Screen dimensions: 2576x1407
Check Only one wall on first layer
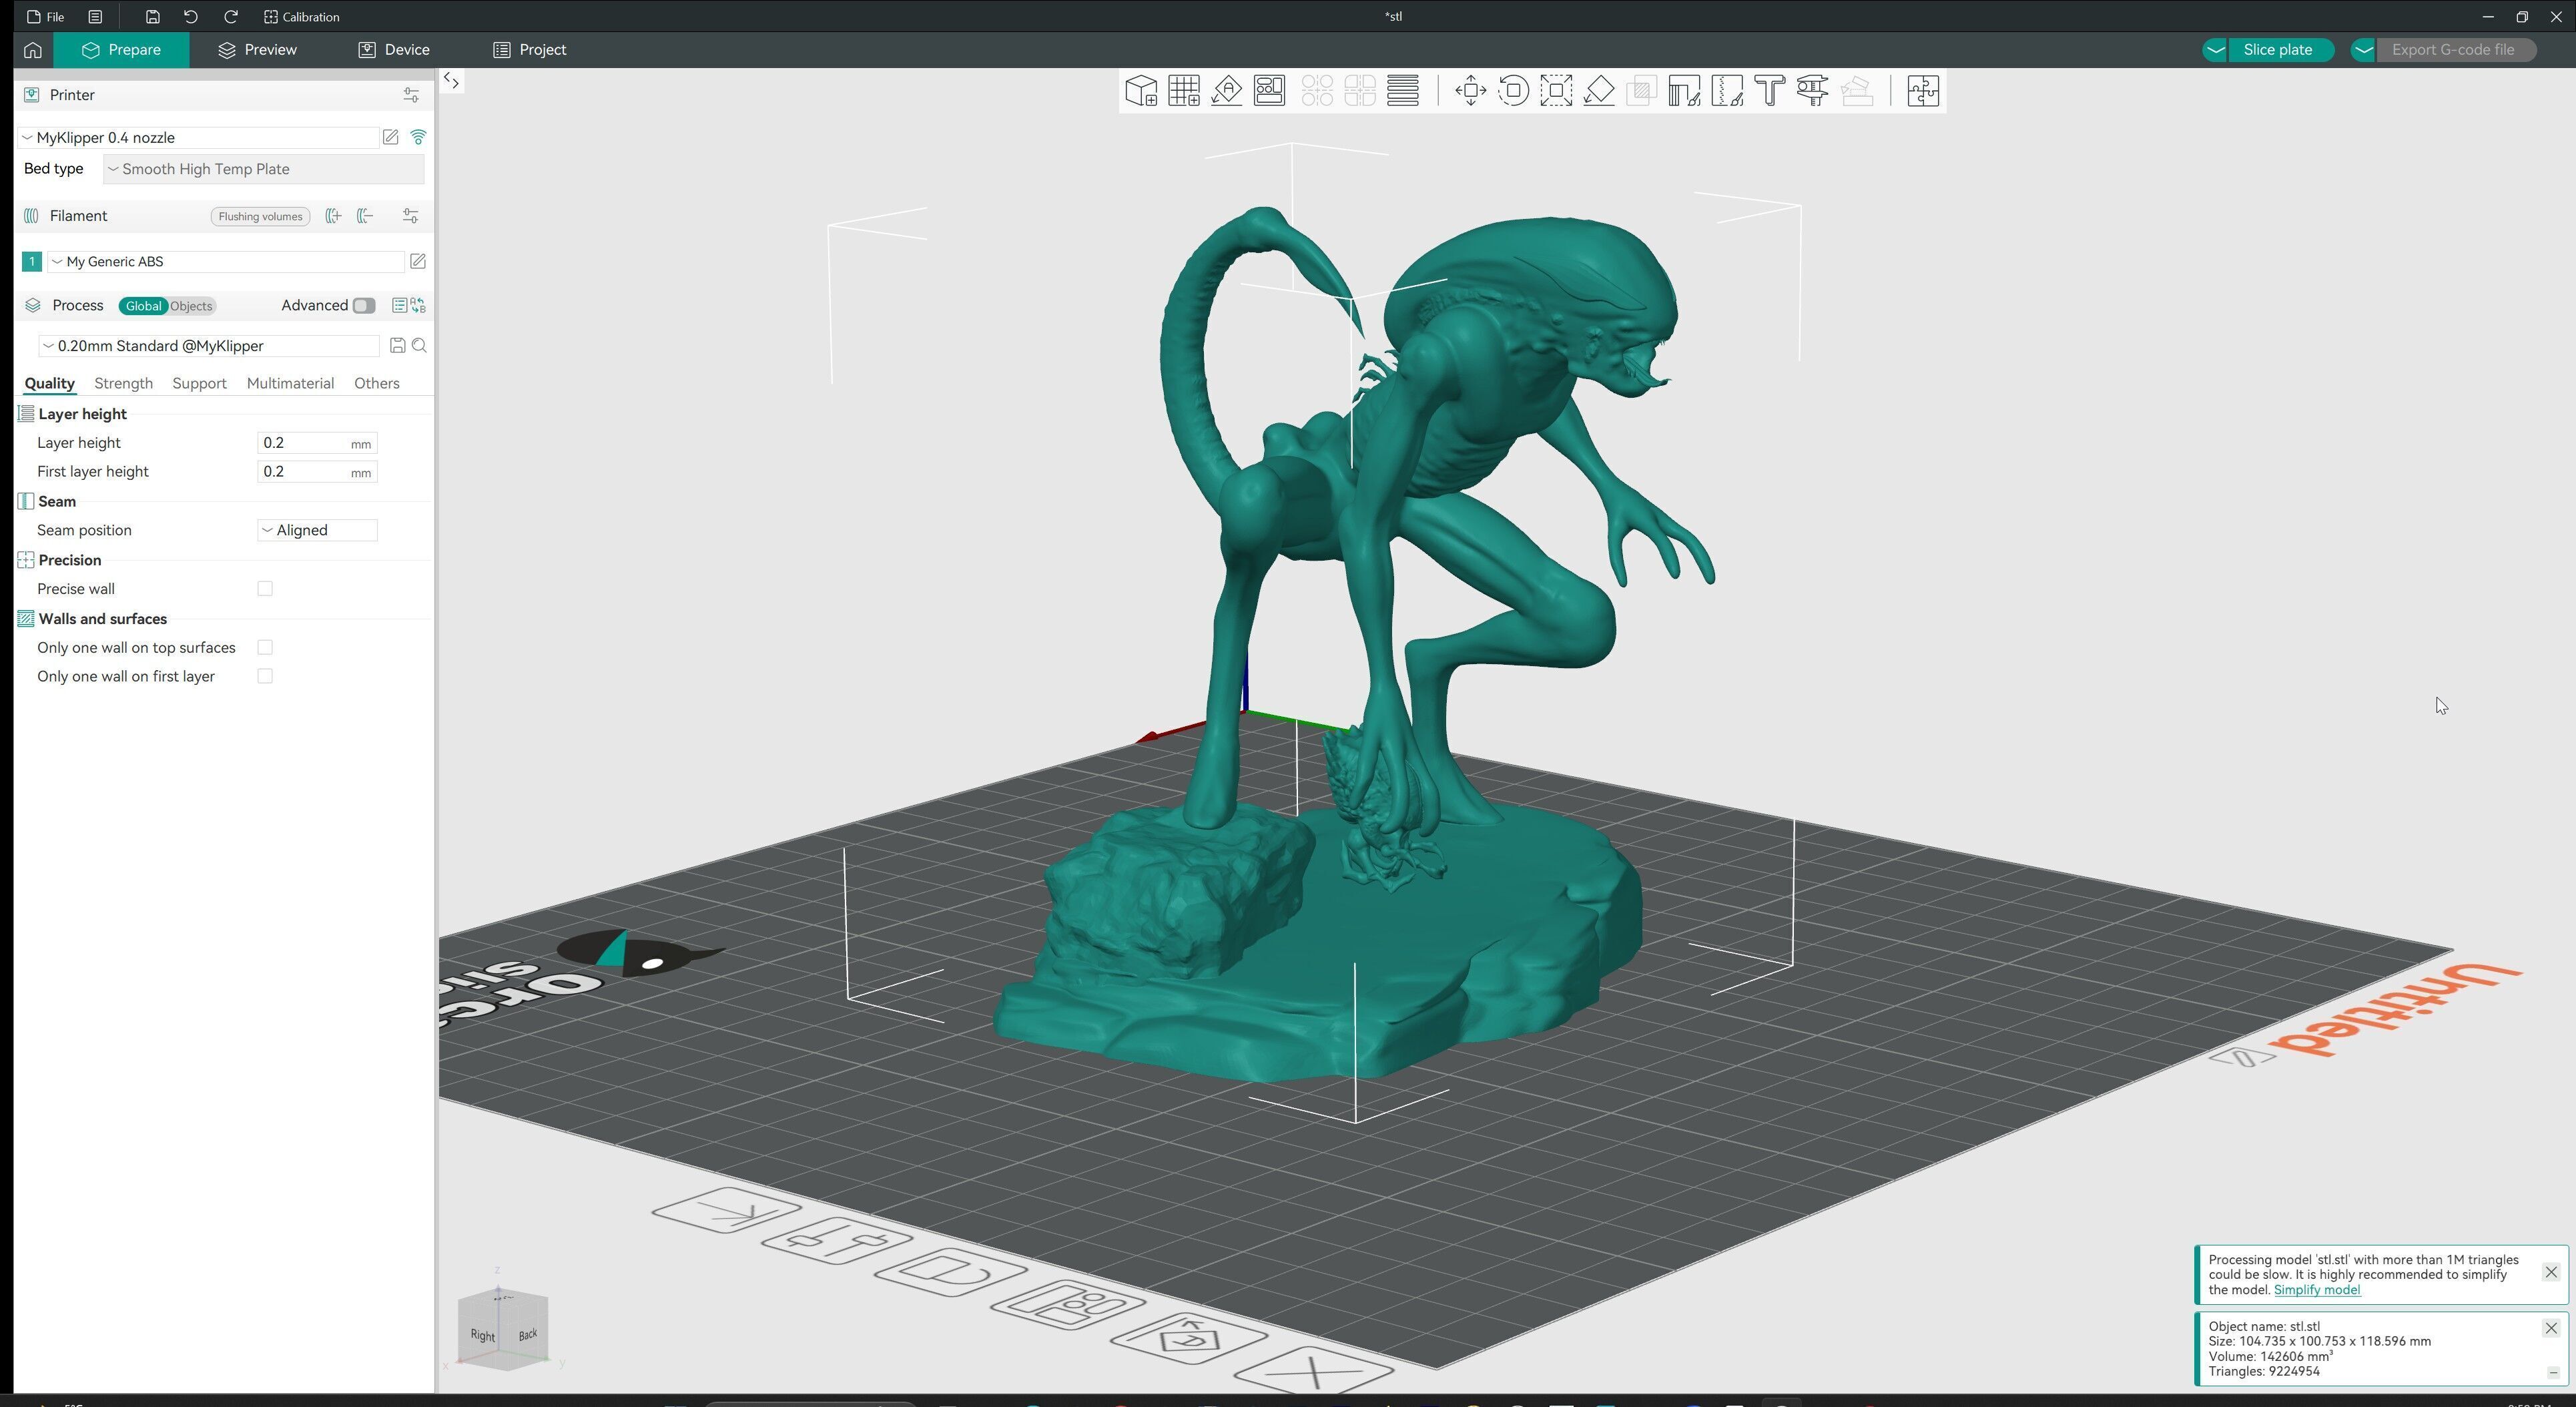pyautogui.click(x=265, y=677)
